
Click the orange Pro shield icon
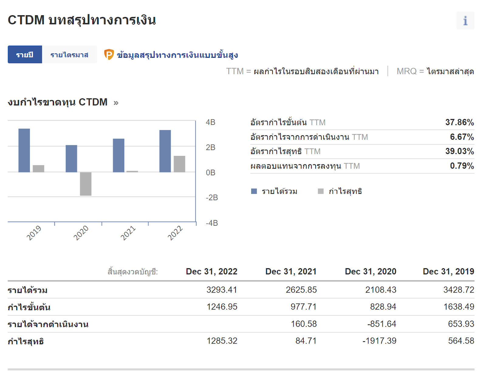[x=109, y=55]
